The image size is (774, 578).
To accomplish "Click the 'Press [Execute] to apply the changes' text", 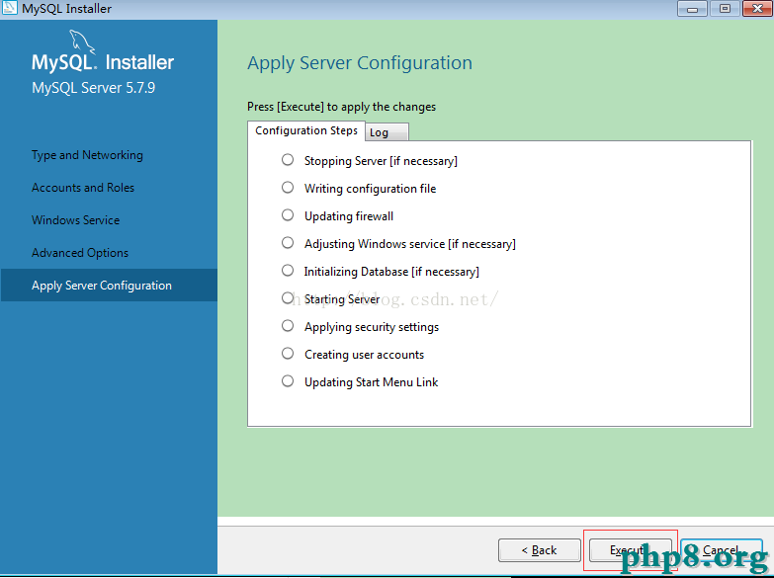I will 342,107.
